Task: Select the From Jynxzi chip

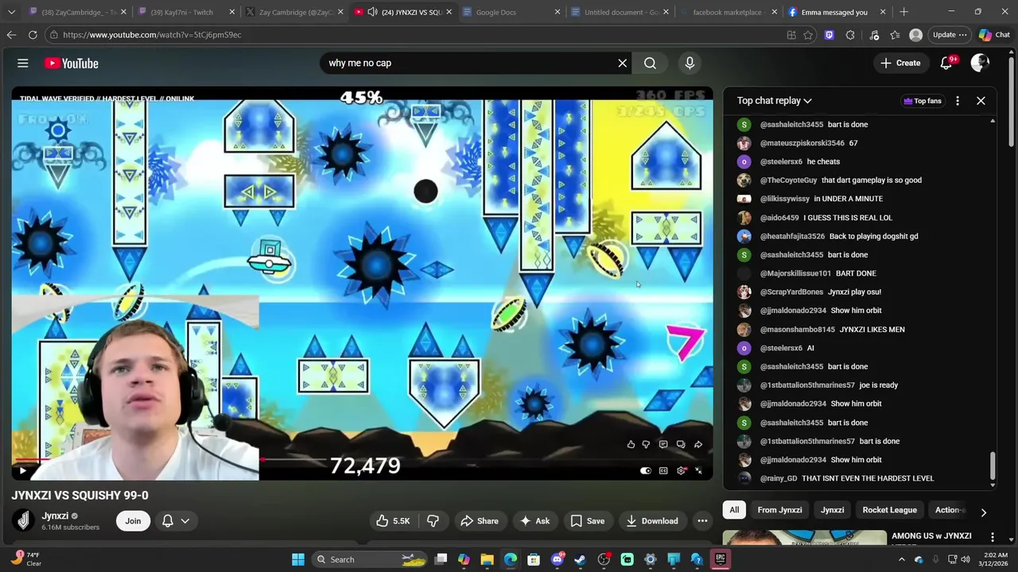Action: pos(779,510)
